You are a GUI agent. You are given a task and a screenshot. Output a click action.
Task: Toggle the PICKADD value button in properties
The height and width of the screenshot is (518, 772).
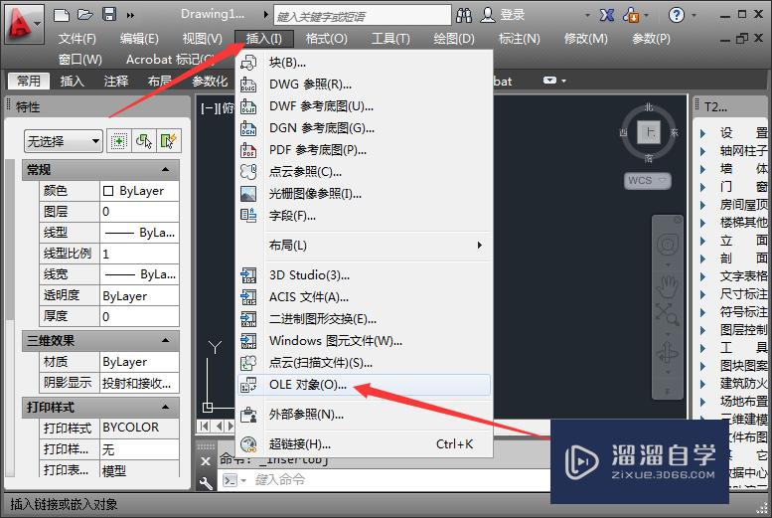(x=118, y=141)
